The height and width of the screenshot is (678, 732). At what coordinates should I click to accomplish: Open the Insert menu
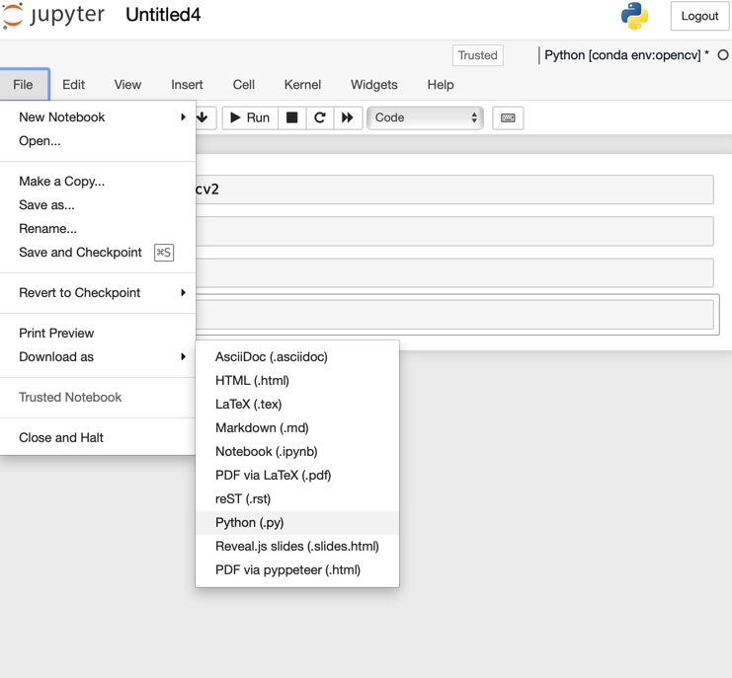(x=187, y=85)
